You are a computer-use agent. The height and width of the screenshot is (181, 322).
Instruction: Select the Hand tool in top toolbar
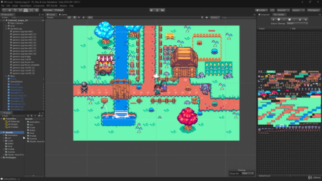pyautogui.click(x=5, y=10)
